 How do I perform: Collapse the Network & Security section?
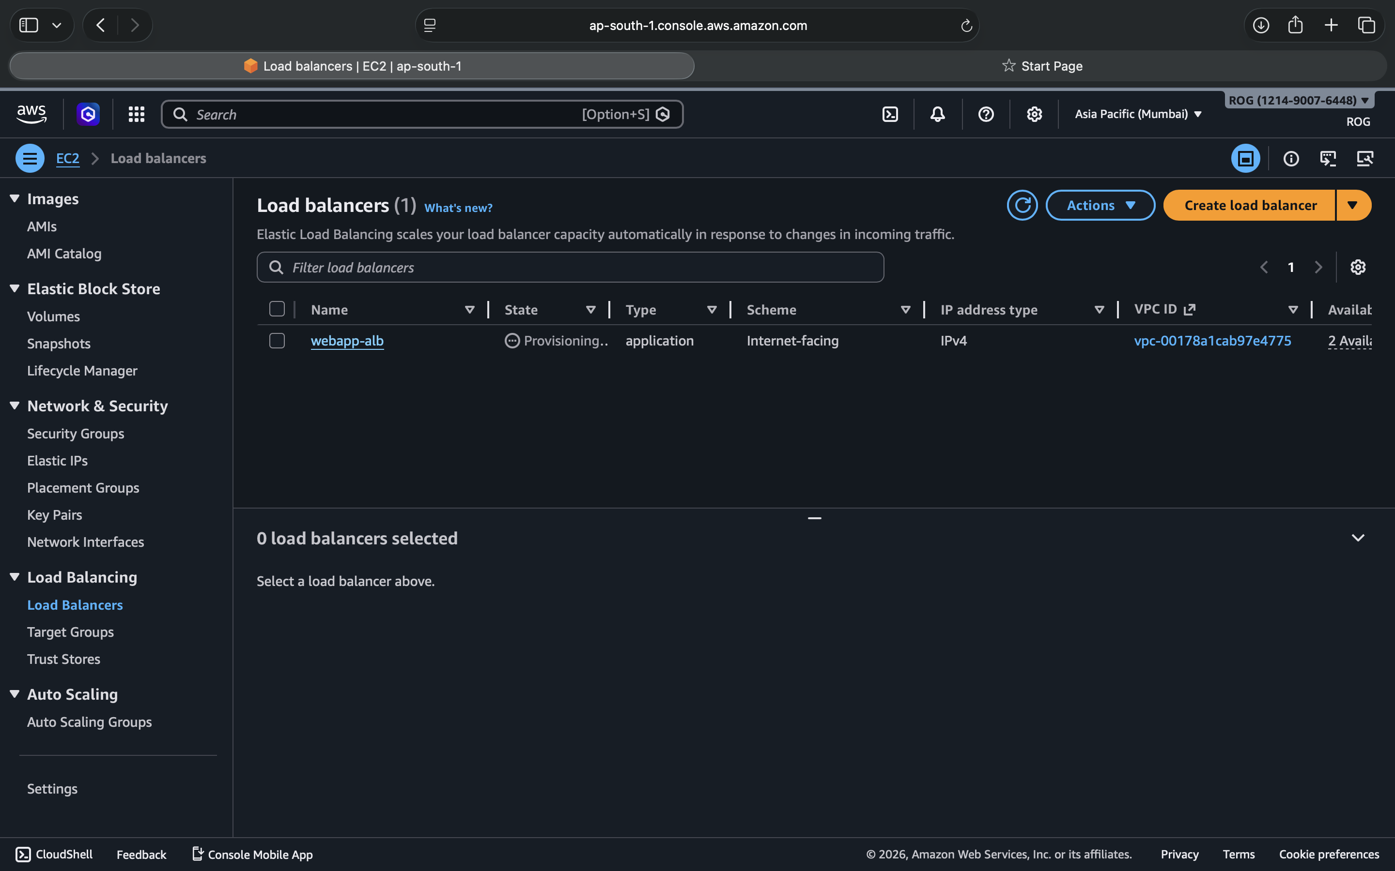15,405
